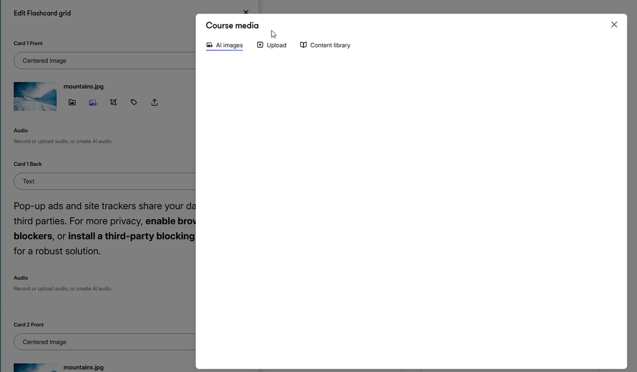
Task: Click the Card 2 Front mountains.jpg filename
Action: click(84, 367)
